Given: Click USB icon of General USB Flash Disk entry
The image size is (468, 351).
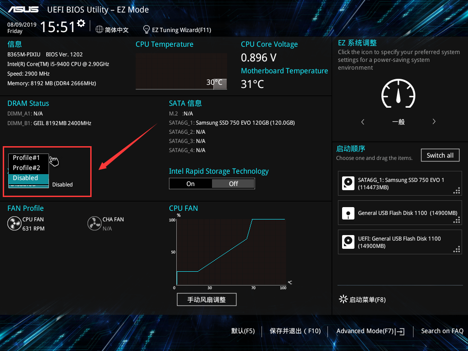Looking at the screenshot, I should click(x=348, y=213).
